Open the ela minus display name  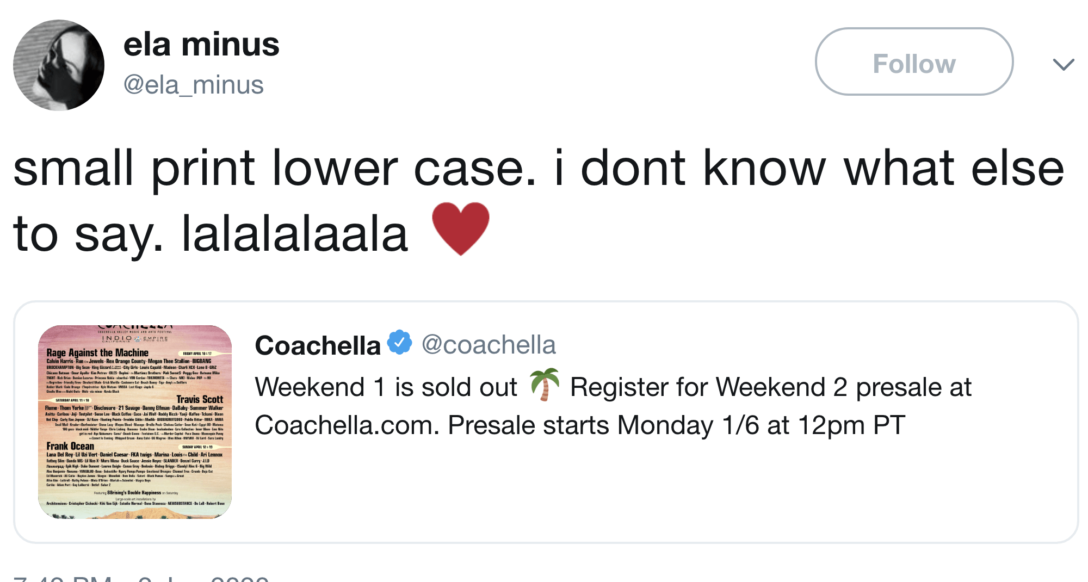click(x=201, y=45)
